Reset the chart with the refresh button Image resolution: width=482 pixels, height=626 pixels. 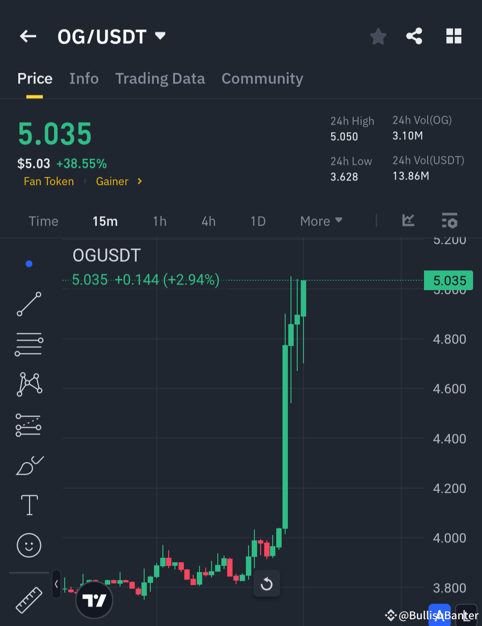pyautogui.click(x=267, y=583)
